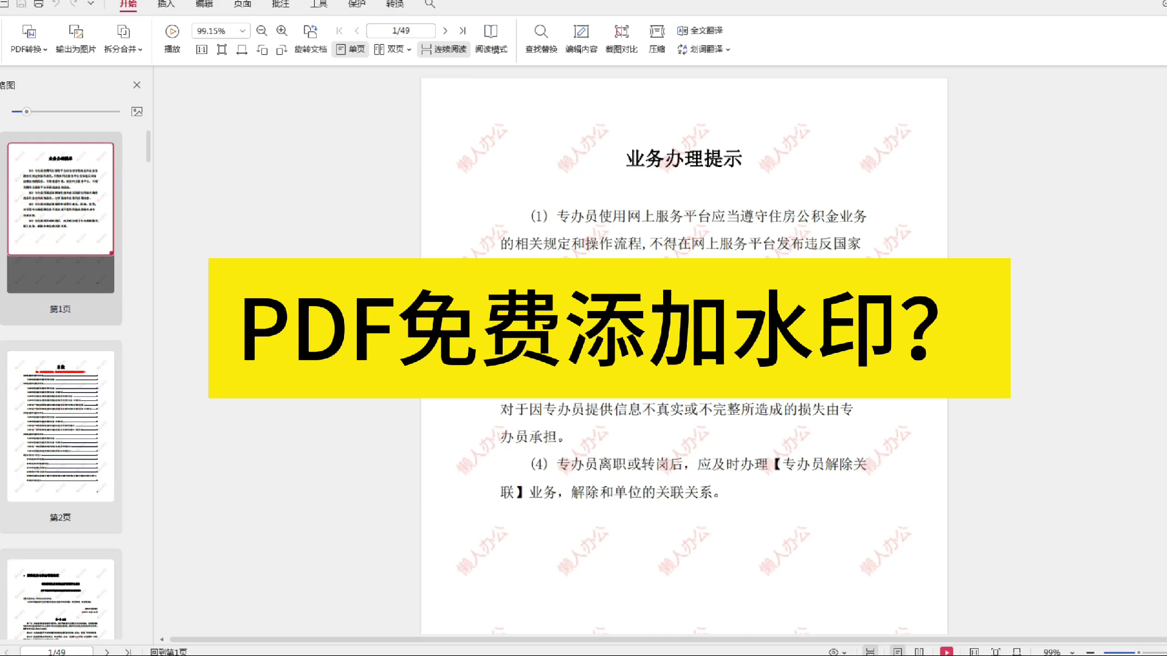This screenshot has width=1167, height=656.
Task: Expand the 拆分合并 dropdown arrow
Action: (x=140, y=50)
